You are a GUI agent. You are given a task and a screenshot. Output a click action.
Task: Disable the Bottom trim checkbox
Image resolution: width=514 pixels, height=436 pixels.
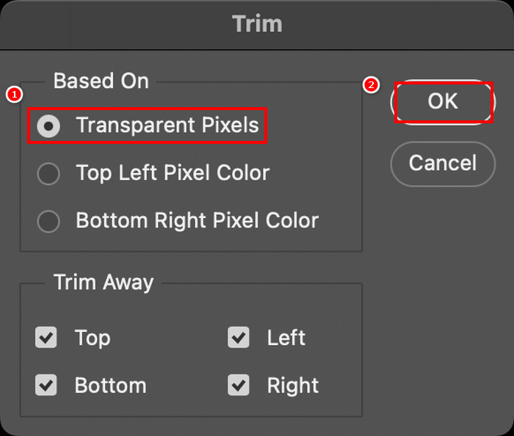coord(46,385)
